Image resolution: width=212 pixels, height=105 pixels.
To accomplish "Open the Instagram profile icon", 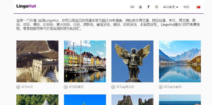I will [156, 7].
